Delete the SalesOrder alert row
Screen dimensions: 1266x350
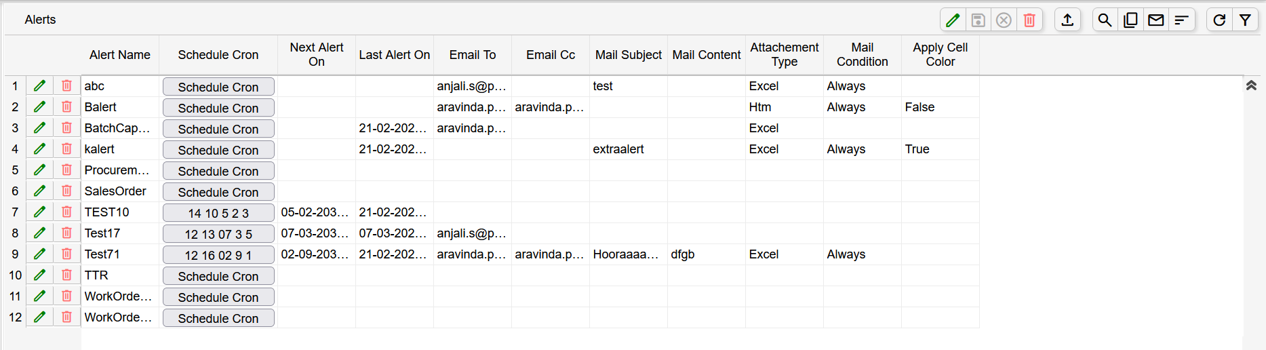pyautogui.click(x=66, y=191)
